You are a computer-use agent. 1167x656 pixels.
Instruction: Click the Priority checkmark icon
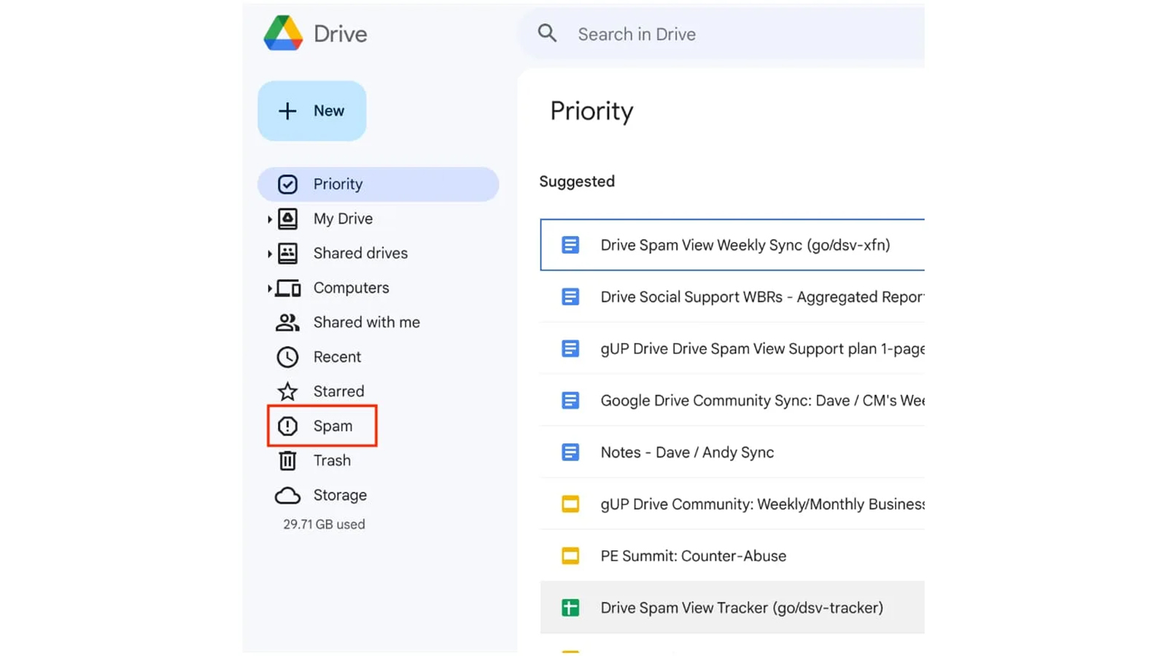tap(287, 184)
